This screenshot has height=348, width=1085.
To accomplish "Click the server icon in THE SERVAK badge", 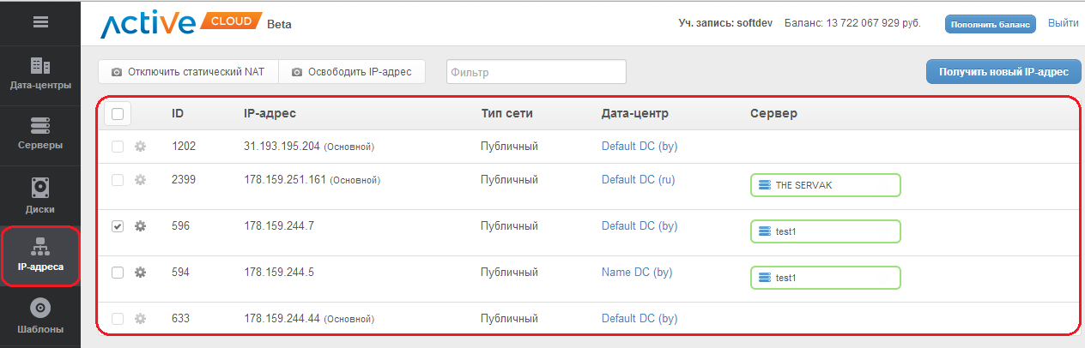I will (763, 185).
